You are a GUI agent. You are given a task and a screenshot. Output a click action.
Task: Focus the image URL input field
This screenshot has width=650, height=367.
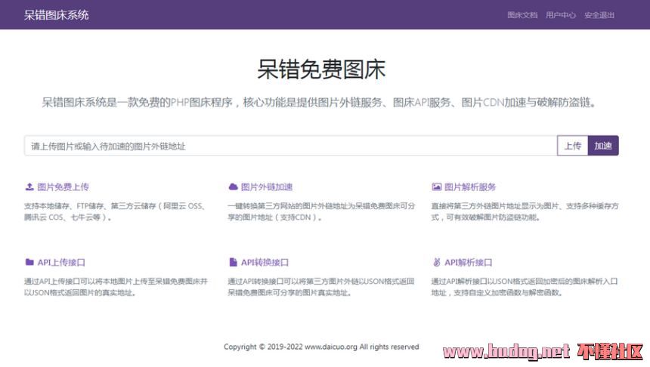point(290,146)
